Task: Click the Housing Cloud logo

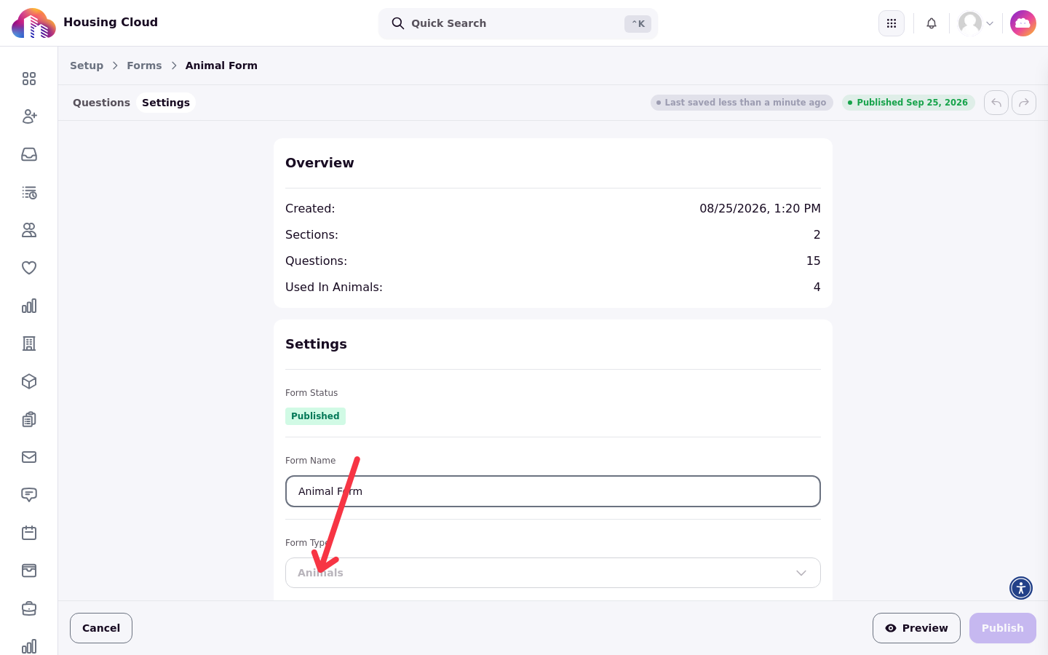Action: point(33,23)
